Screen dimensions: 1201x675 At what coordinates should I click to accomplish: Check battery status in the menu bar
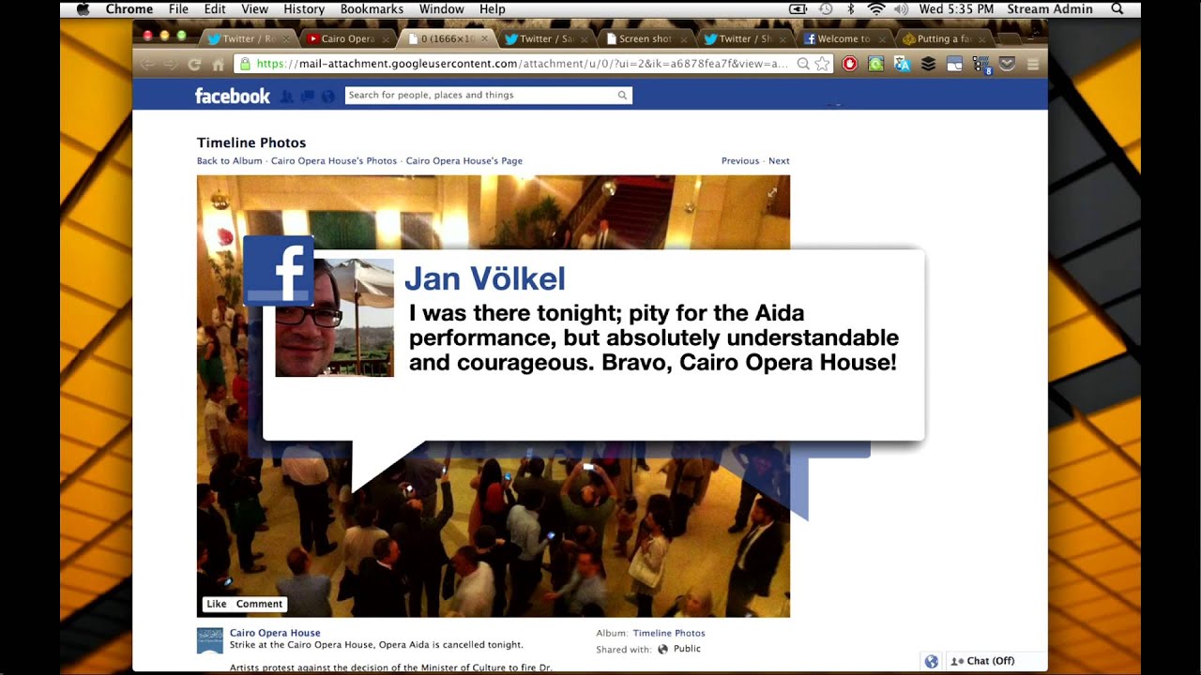point(798,9)
